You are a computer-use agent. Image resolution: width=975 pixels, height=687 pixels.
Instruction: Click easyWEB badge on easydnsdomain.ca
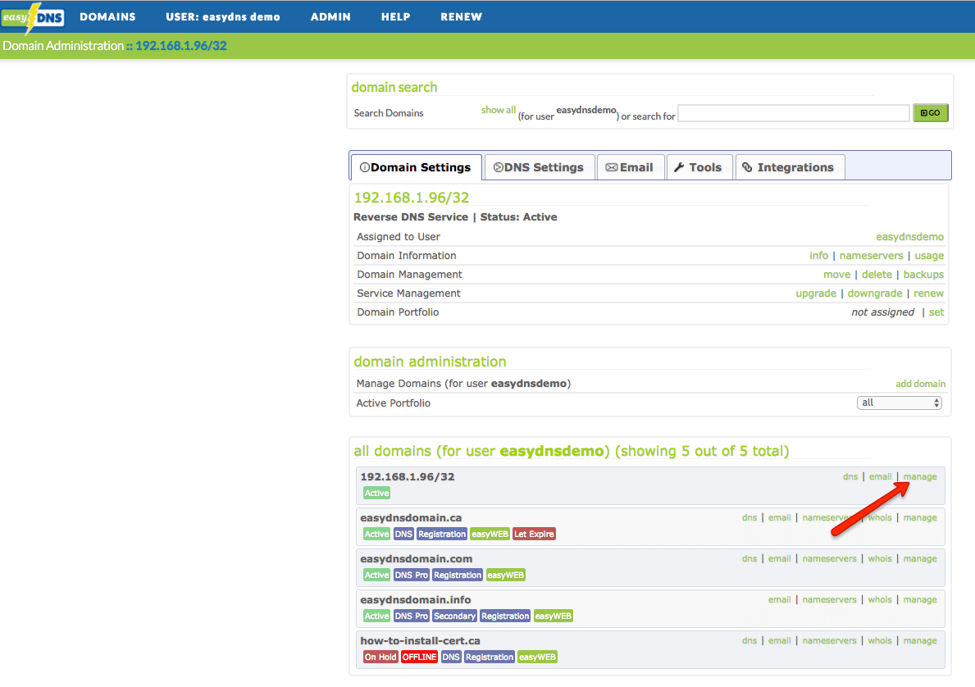pyautogui.click(x=490, y=534)
